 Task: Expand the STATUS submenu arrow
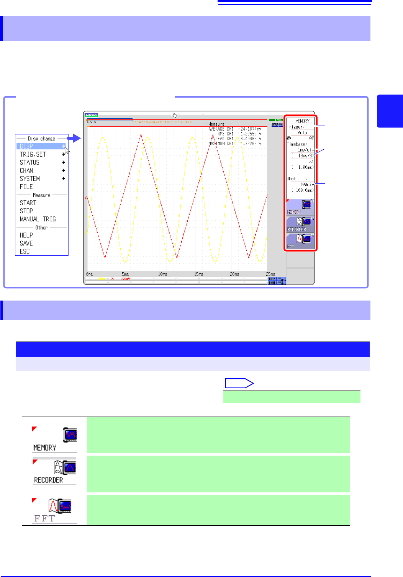64,162
